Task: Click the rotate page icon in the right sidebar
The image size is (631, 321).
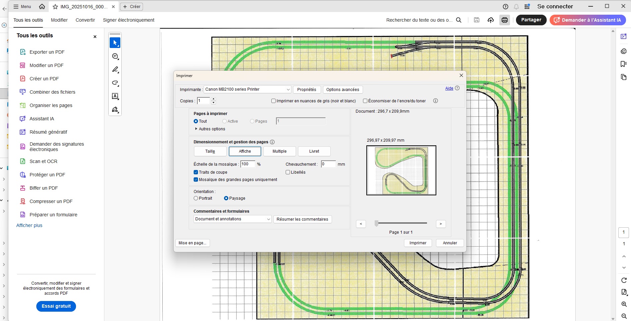Action: pos(624,280)
